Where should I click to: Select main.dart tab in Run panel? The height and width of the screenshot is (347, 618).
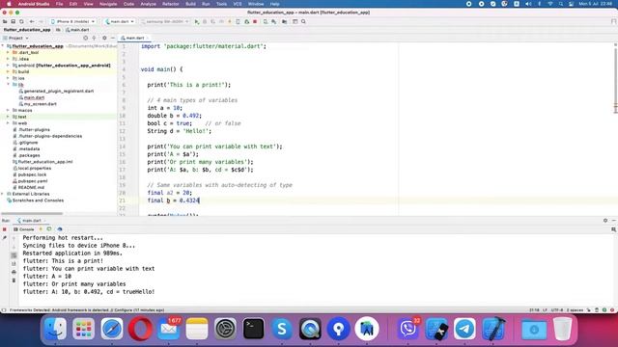[32, 221]
